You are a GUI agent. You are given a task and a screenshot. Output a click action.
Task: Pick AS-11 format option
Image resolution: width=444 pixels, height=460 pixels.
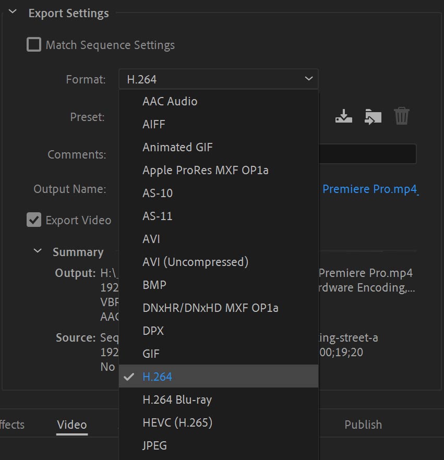[218, 216]
